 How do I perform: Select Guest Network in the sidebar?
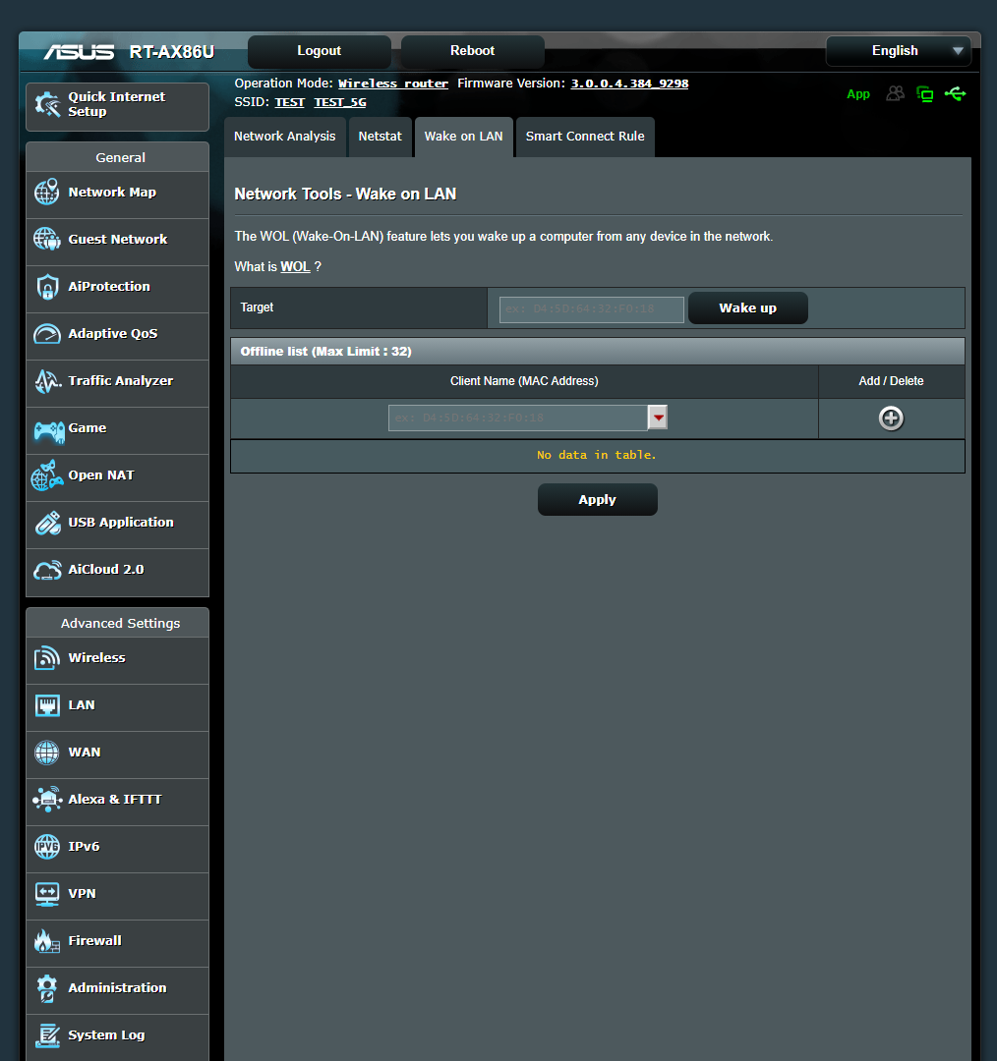click(117, 239)
